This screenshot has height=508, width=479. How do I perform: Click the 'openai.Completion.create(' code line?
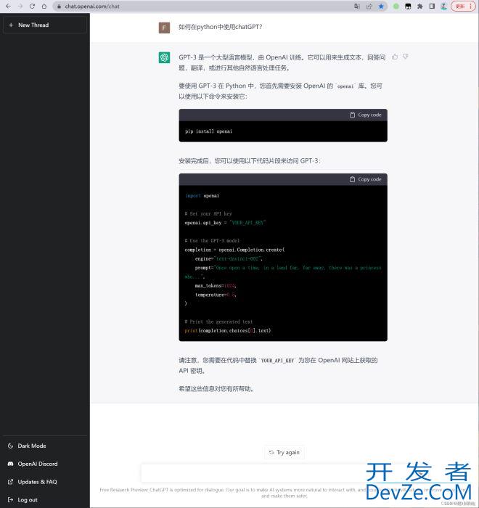pos(234,250)
